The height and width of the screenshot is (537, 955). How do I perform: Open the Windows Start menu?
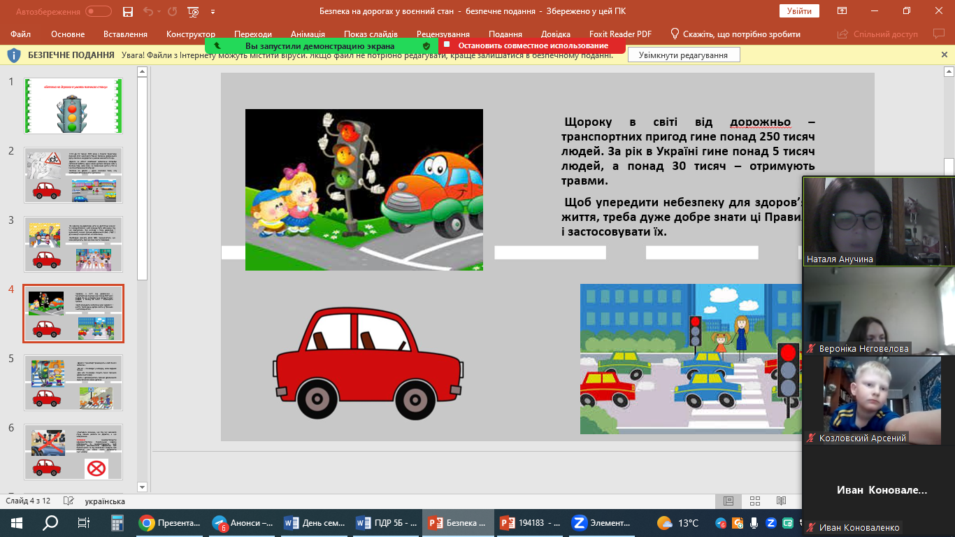tap(16, 522)
